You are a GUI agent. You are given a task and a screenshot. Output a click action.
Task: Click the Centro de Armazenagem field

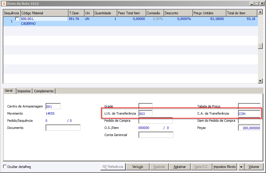53,106
